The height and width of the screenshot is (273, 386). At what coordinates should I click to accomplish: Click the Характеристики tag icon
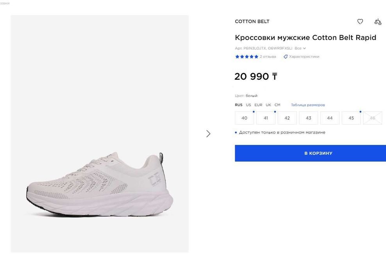pos(286,57)
